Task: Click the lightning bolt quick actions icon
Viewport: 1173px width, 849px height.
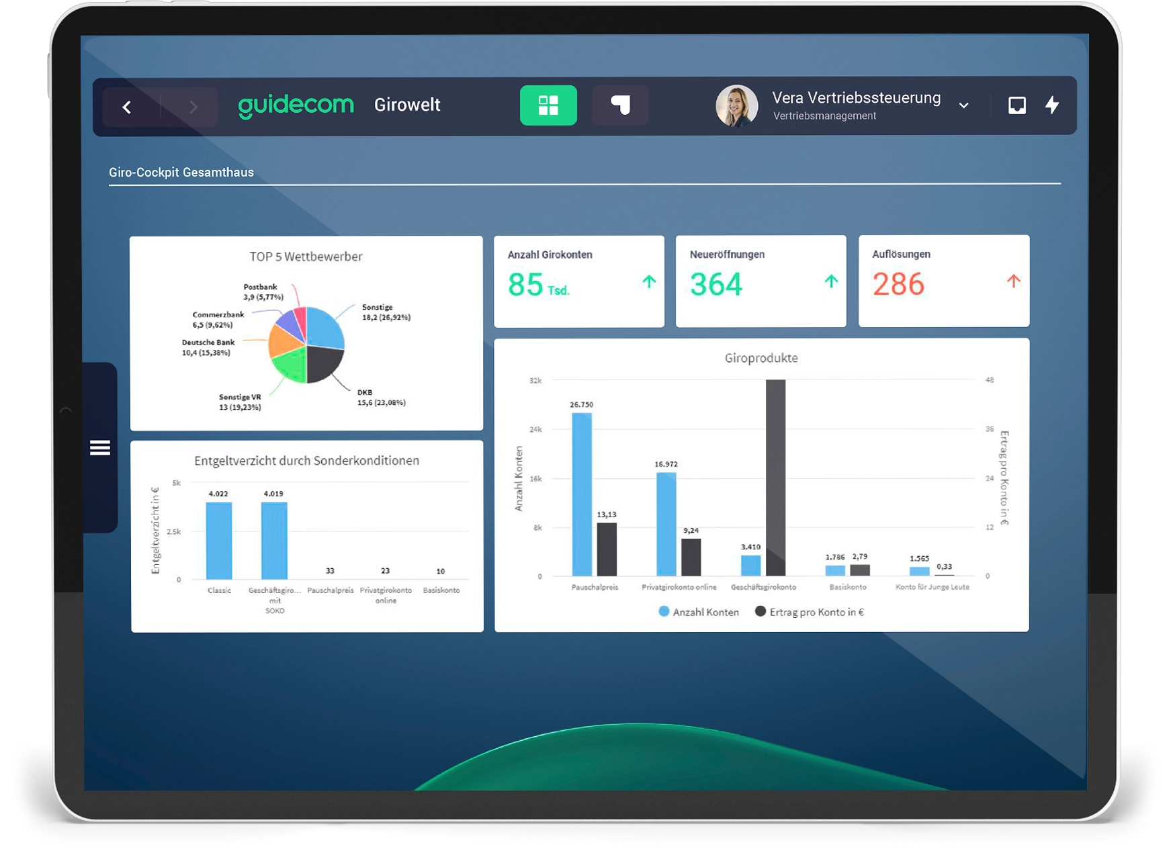Action: (1052, 105)
